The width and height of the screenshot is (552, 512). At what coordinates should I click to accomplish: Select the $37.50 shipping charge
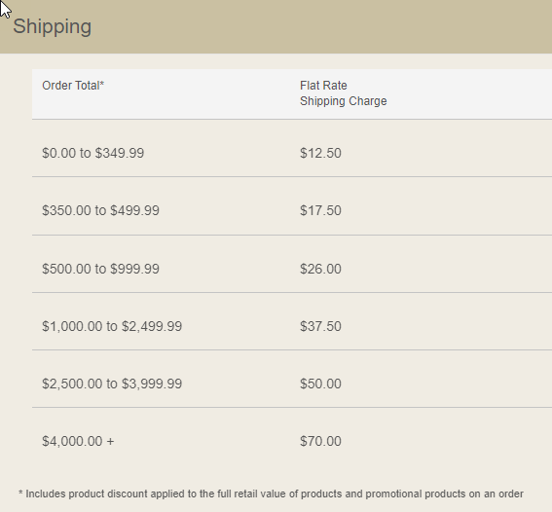[x=320, y=326]
